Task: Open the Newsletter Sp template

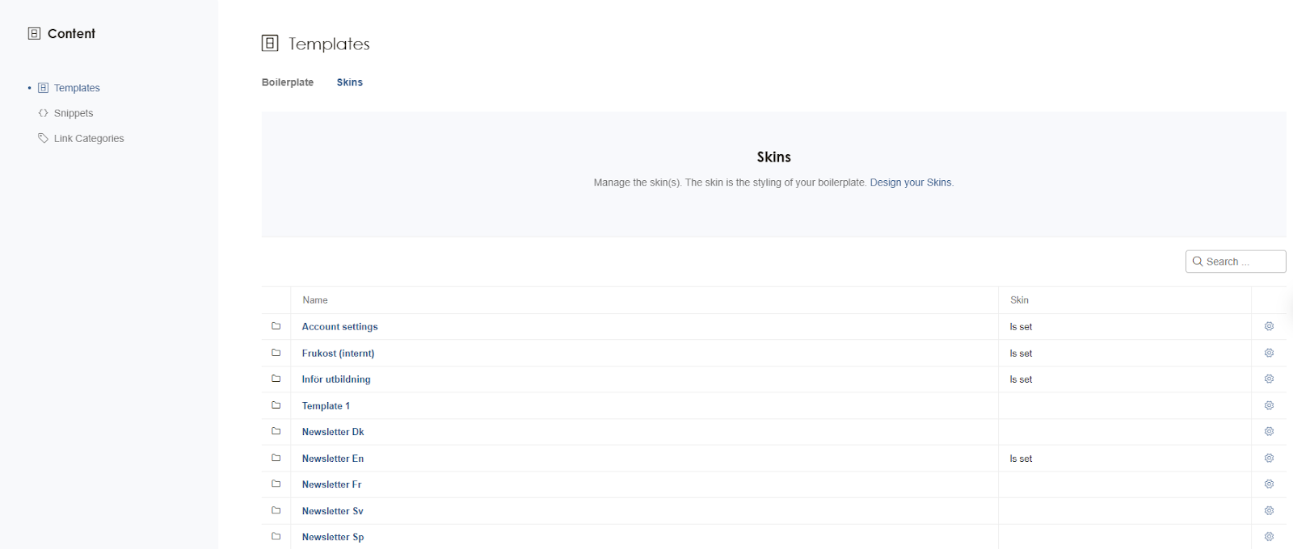Action: 332,537
